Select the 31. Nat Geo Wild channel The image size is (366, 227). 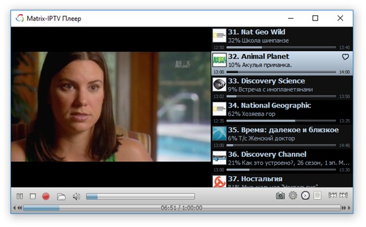(282, 39)
